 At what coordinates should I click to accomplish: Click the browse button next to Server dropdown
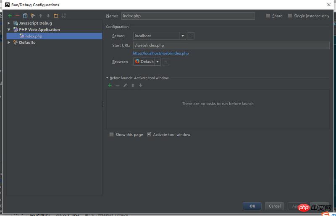[191, 36]
